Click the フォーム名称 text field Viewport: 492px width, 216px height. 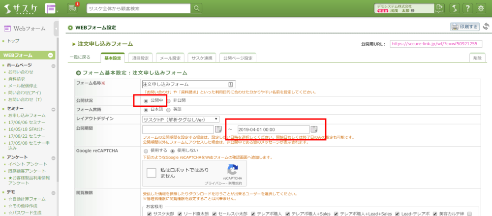tap(184, 84)
